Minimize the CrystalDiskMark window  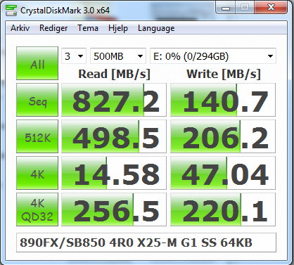click(x=226, y=8)
